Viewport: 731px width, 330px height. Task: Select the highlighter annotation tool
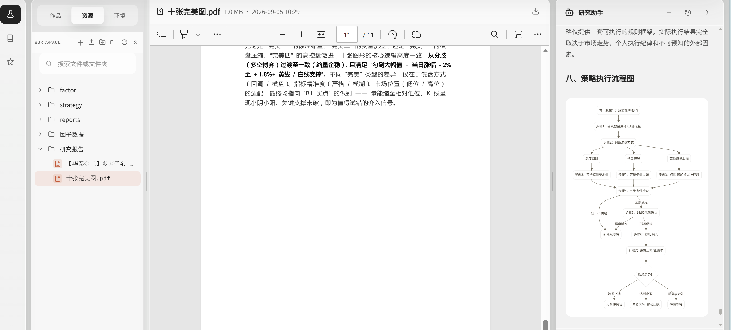[184, 34]
